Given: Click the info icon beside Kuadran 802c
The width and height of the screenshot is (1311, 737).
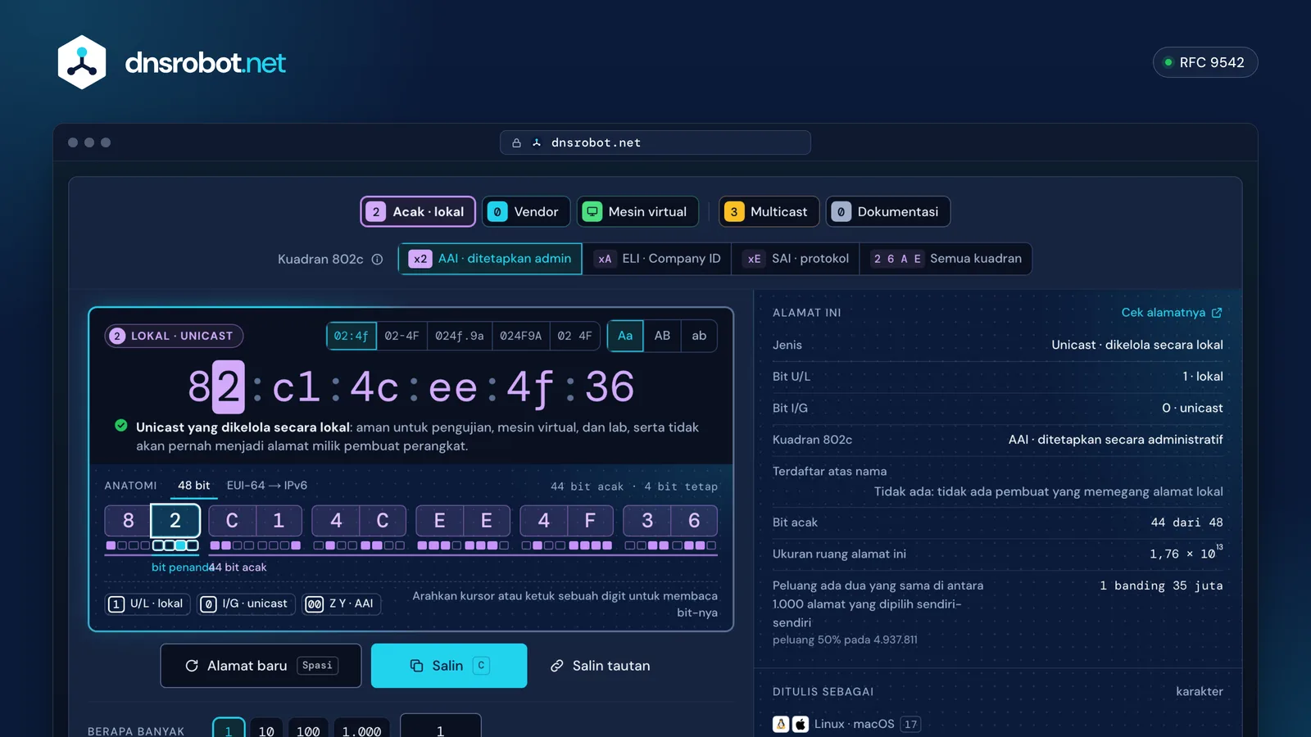Looking at the screenshot, I should 377,260.
